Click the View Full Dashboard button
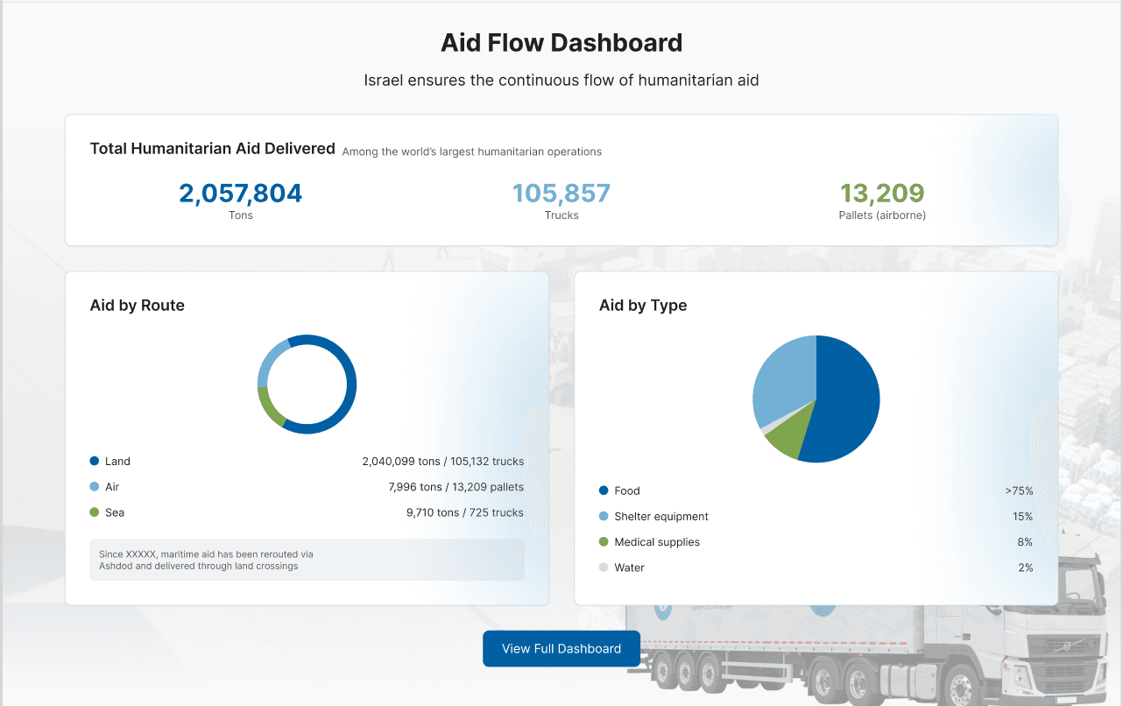The height and width of the screenshot is (706, 1123). tap(561, 648)
